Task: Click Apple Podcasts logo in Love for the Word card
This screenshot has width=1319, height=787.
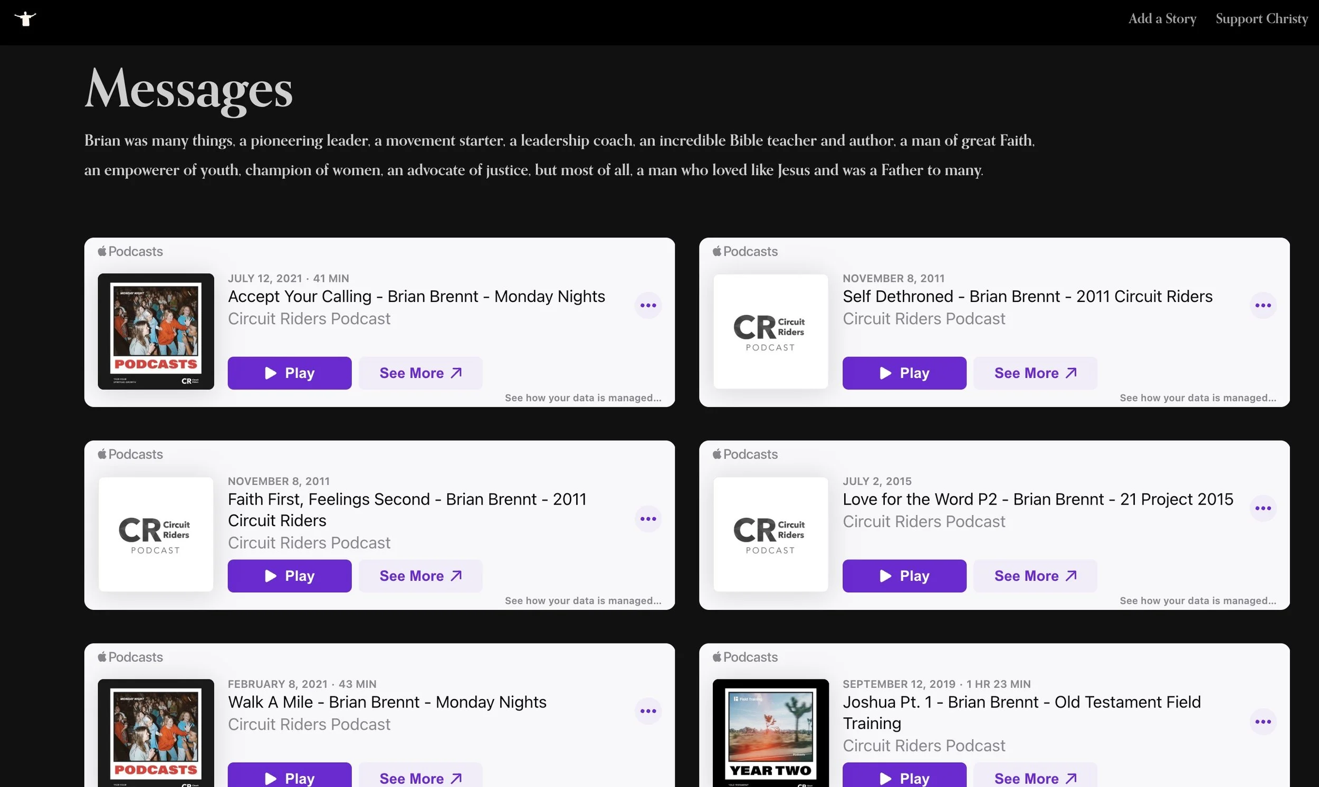Action: [744, 454]
